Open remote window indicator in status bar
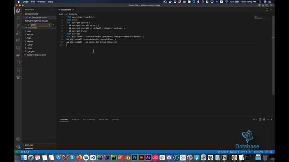289x162 pixels. [x=17, y=152]
